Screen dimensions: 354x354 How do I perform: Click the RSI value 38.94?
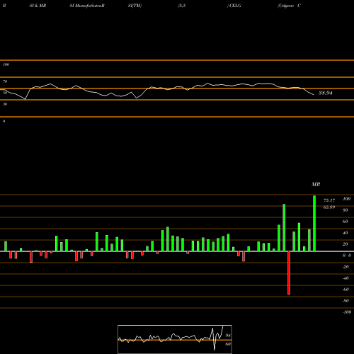click(326, 93)
